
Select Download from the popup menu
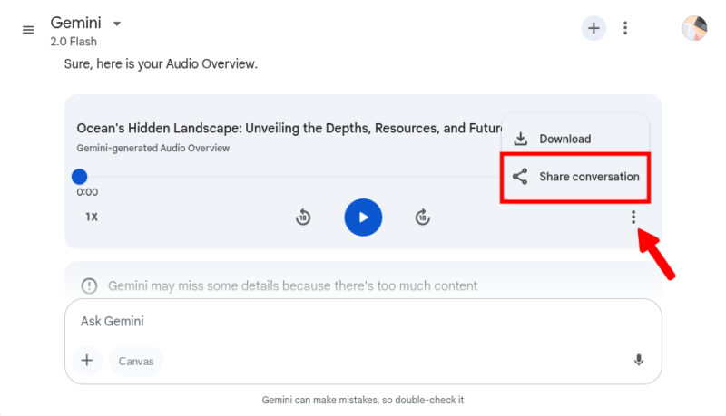564,139
